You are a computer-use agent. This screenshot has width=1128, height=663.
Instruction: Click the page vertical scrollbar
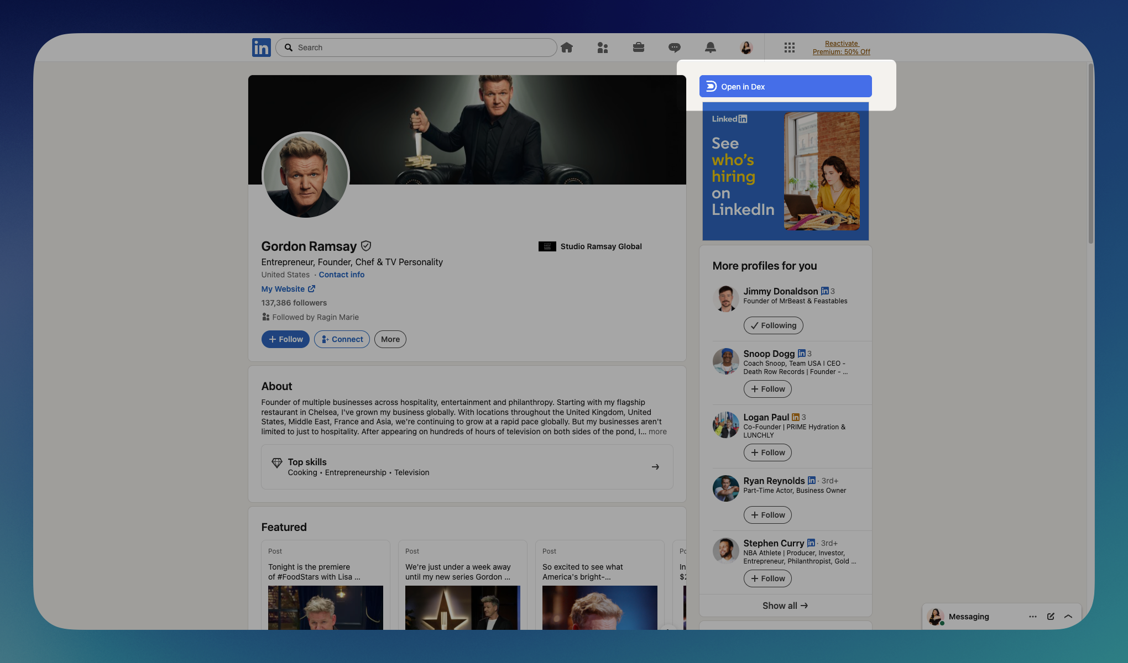[x=1091, y=154]
